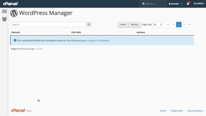
Task: Go to first page with << button
Action: click(x=168, y=24)
